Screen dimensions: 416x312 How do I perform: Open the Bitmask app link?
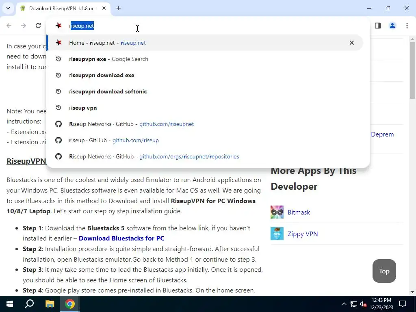pyautogui.click(x=299, y=212)
